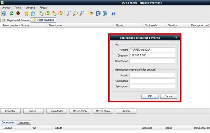Switch to the Conexiones tab
Image resolution: width=210 pixels, height=133 pixels.
pos(8,122)
